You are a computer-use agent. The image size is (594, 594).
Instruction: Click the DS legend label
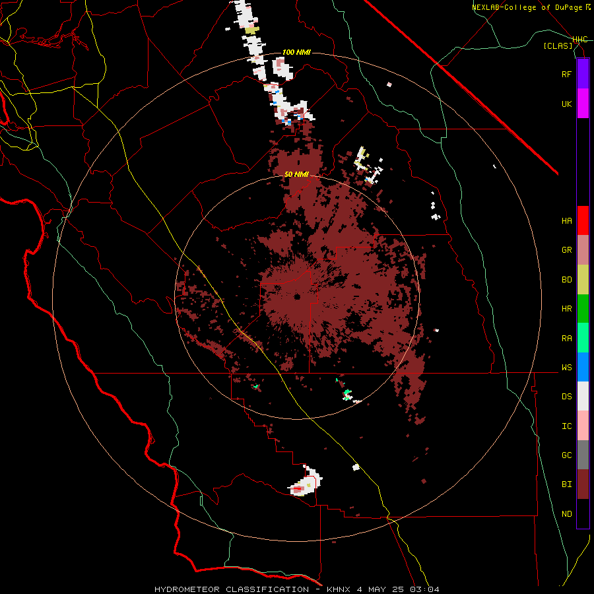pyautogui.click(x=566, y=397)
